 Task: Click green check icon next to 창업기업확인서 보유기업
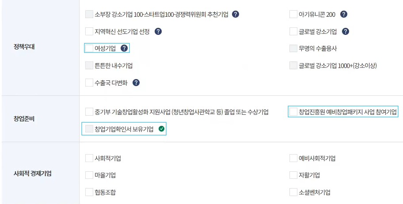coord(161,129)
